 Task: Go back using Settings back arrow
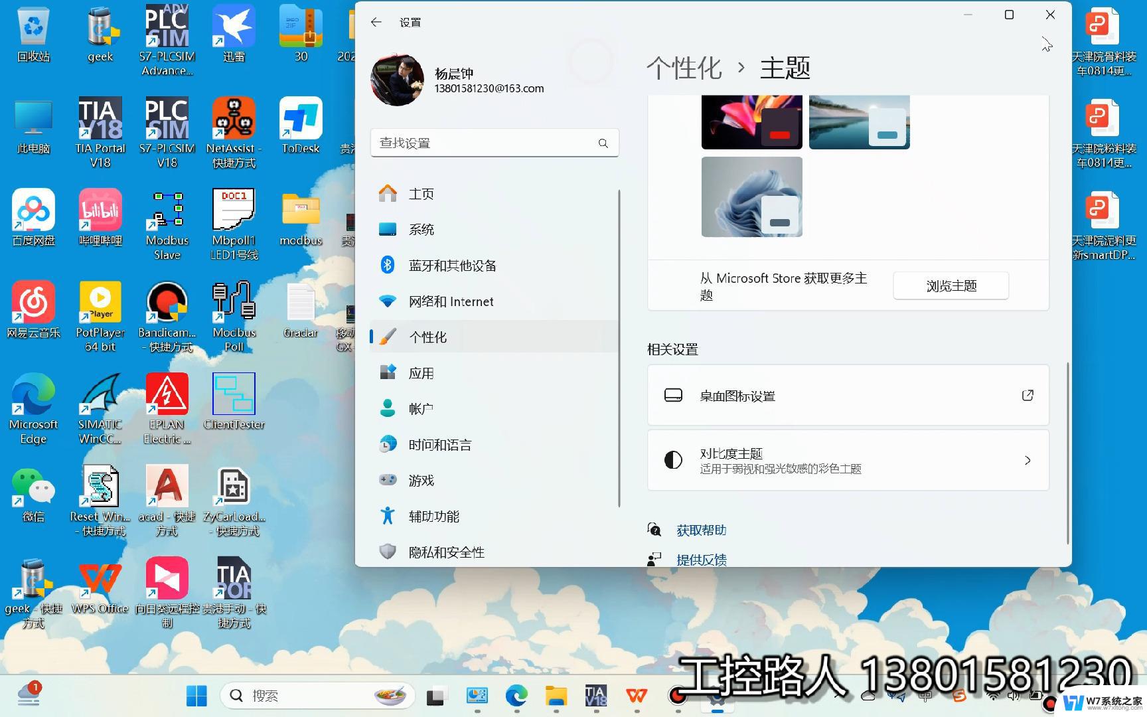[376, 22]
